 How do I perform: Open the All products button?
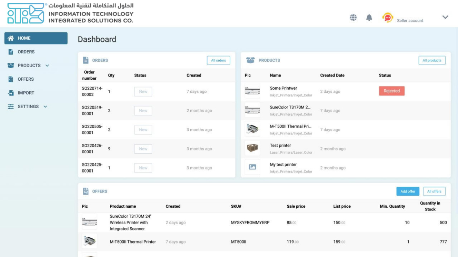point(432,61)
